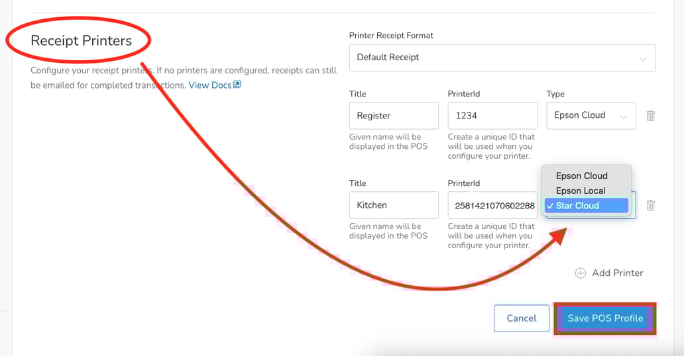The height and width of the screenshot is (356, 684).
Task: Click the plus icon beside Add Printer
Action: pos(581,273)
